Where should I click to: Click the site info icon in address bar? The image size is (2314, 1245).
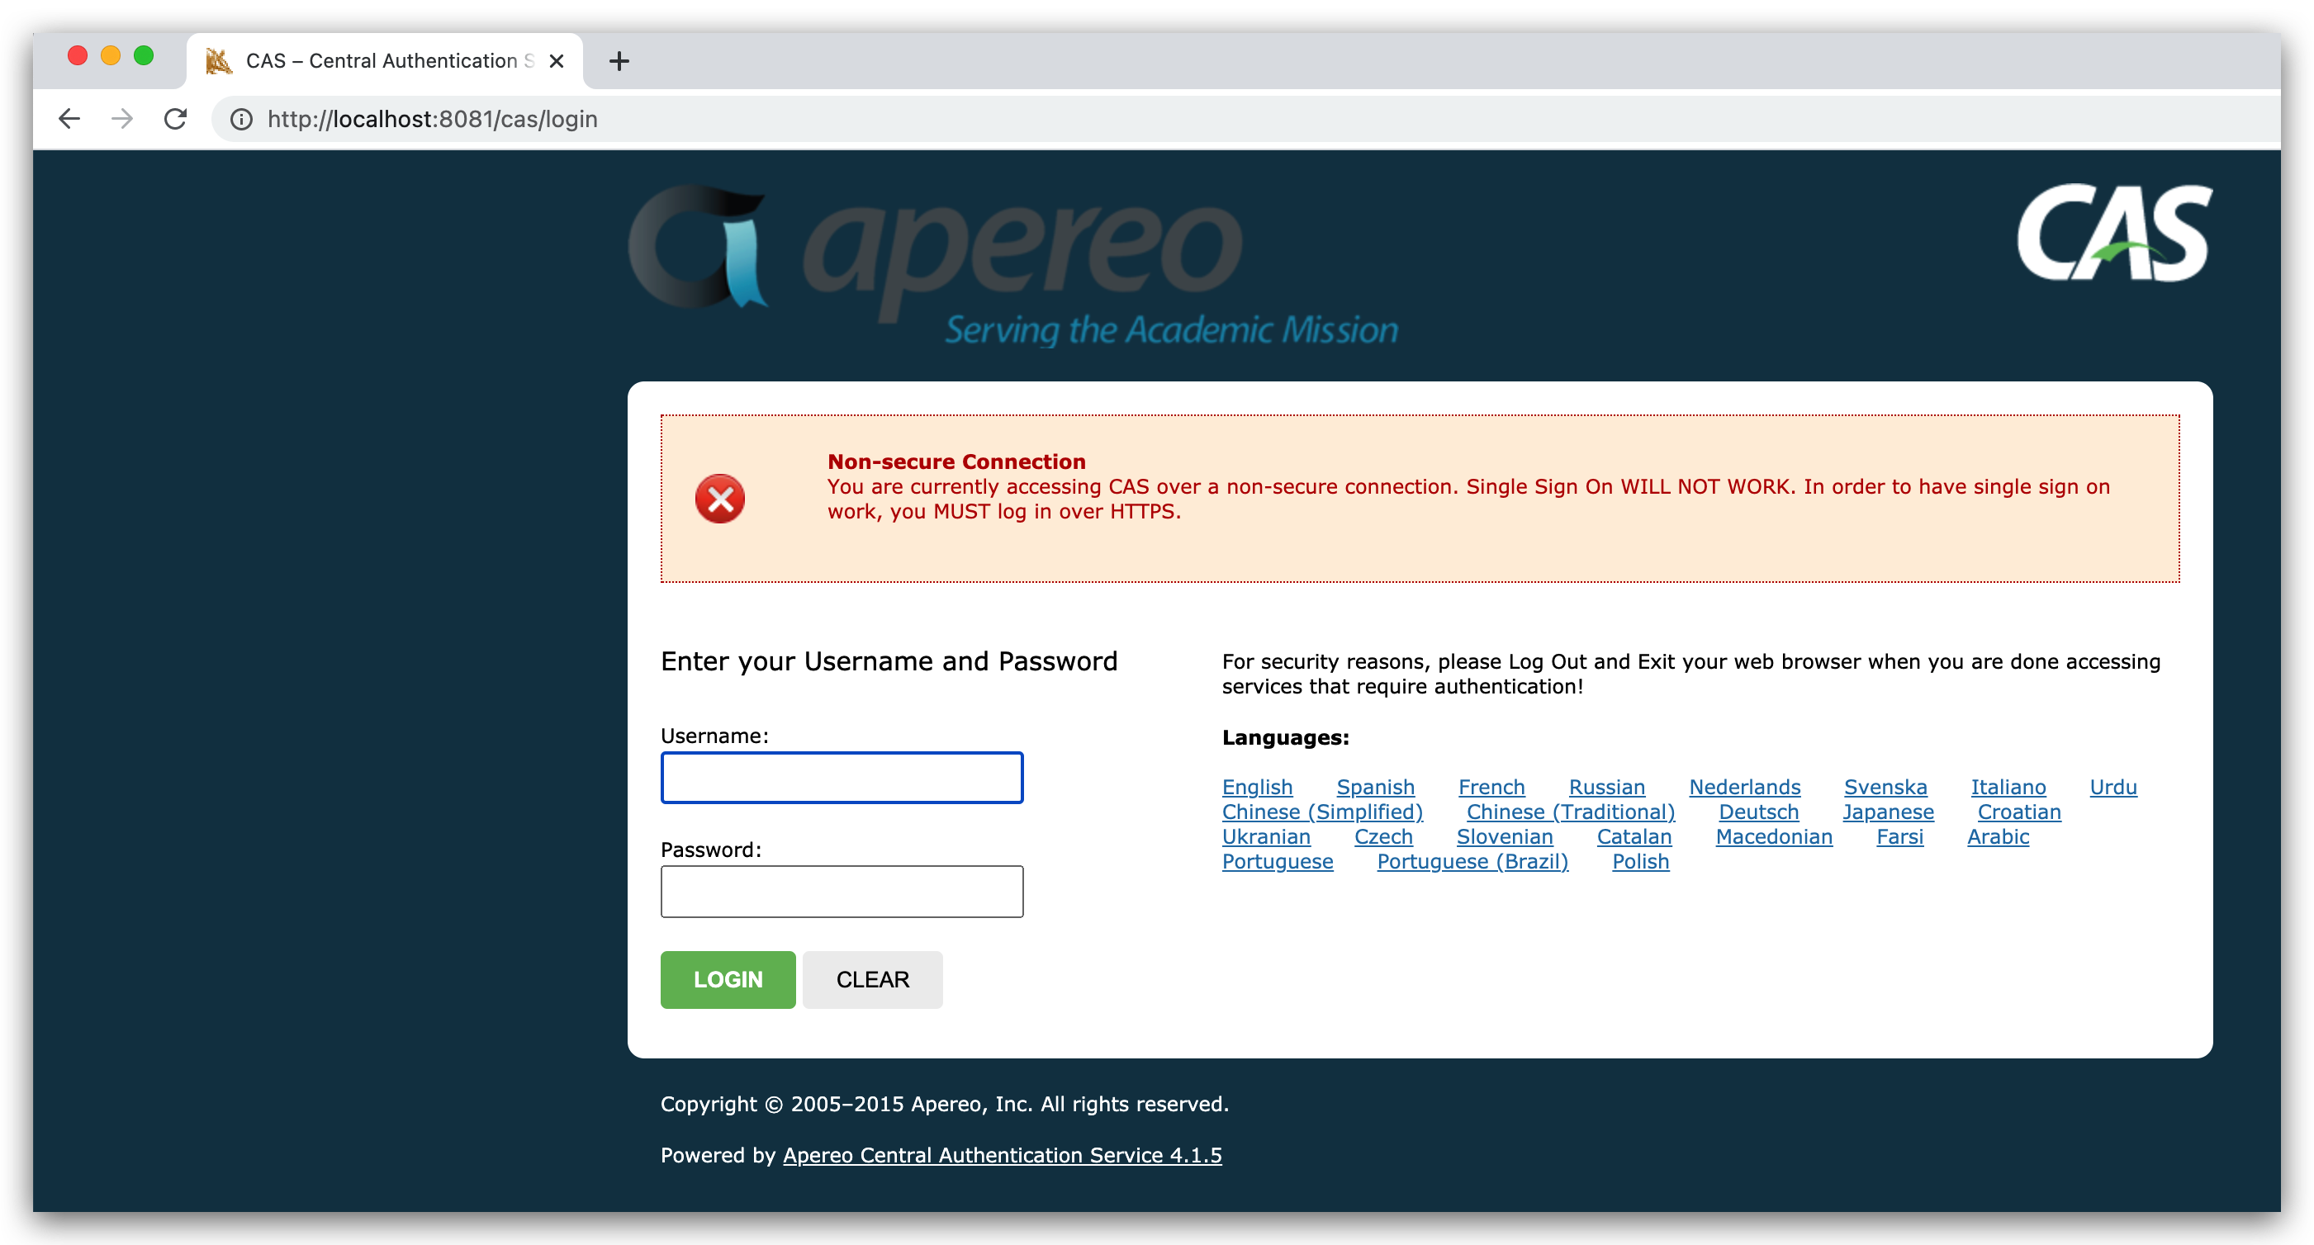241,119
